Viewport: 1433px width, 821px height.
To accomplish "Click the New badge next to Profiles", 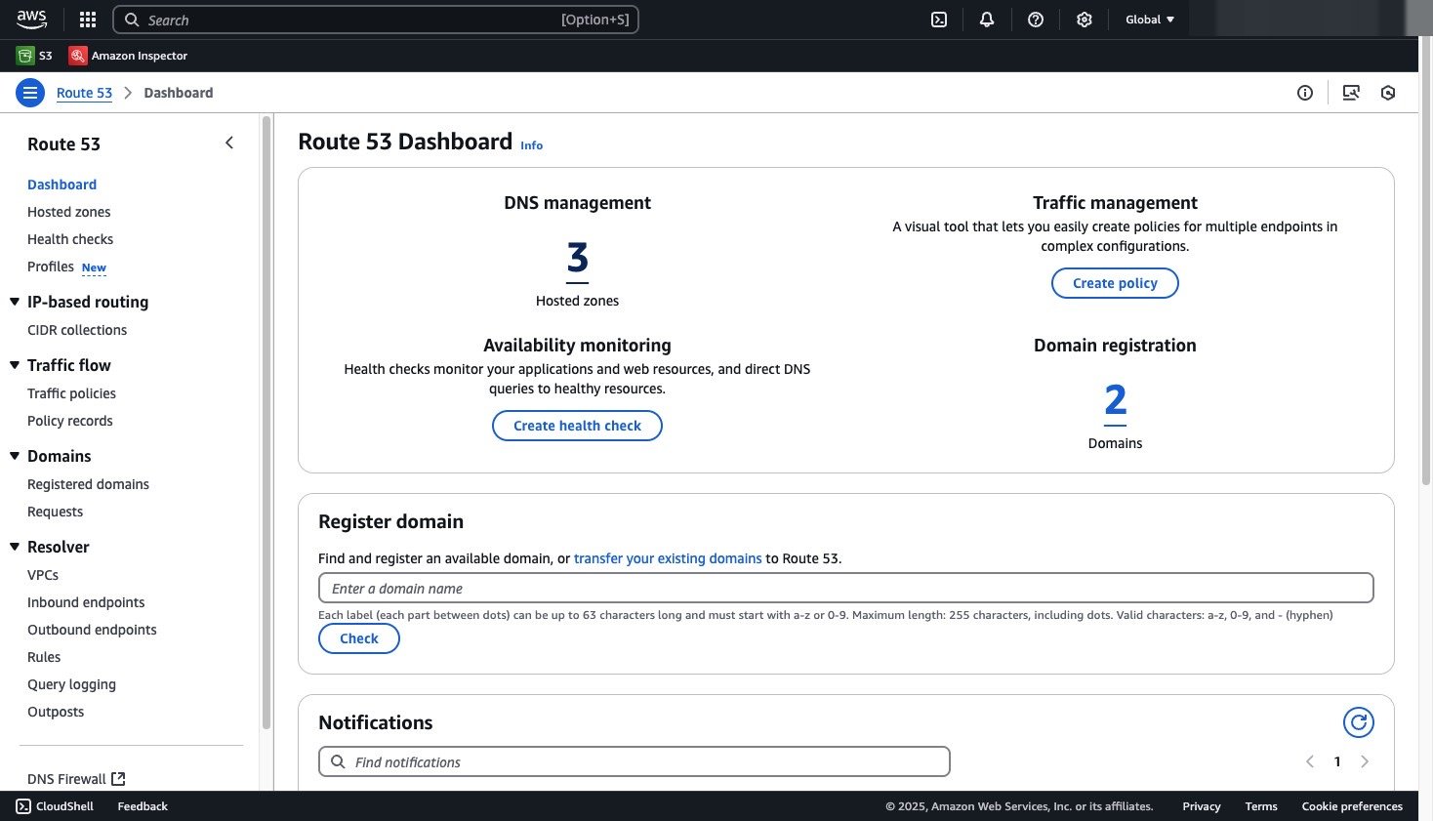I will coord(94,267).
